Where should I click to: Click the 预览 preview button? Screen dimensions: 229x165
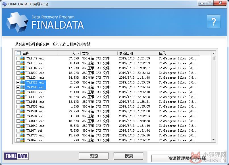click(94, 156)
